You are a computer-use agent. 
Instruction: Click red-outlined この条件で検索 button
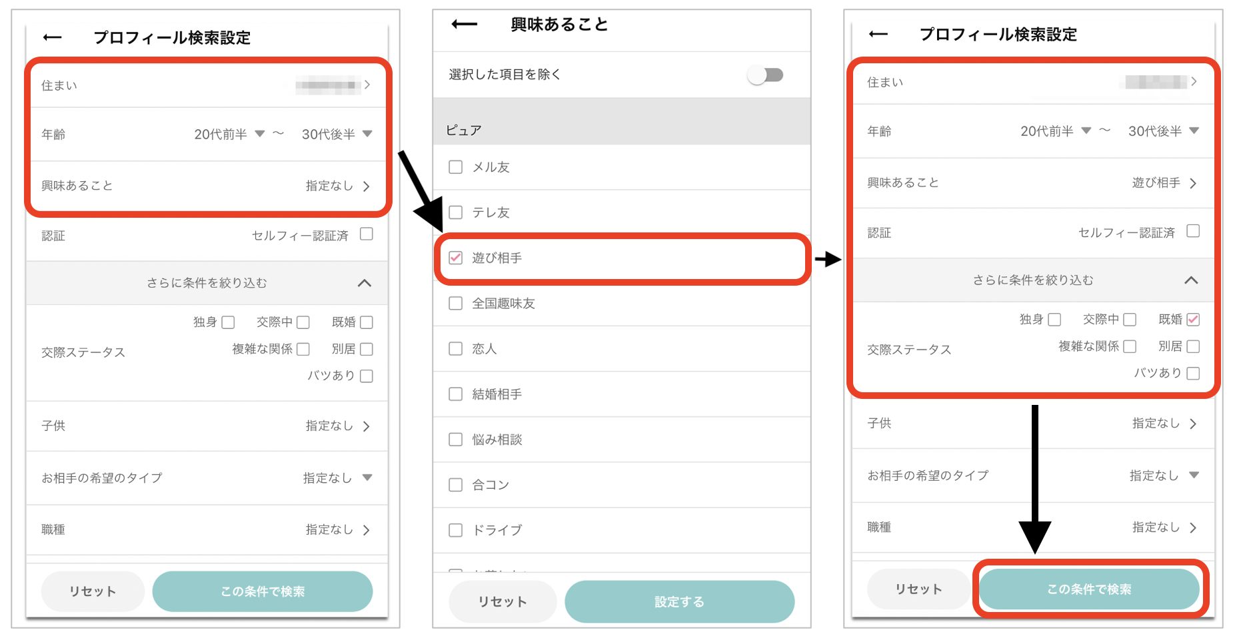(1089, 589)
